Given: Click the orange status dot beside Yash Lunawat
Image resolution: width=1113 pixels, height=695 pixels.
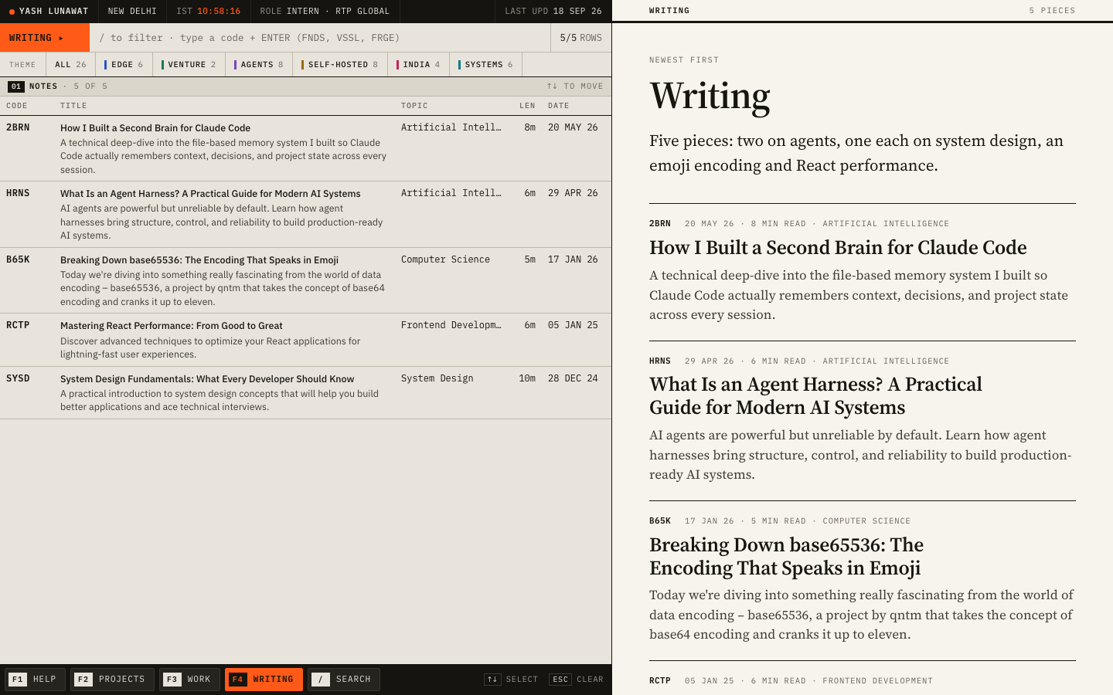Looking at the screenshot, I should click(12, 12).
